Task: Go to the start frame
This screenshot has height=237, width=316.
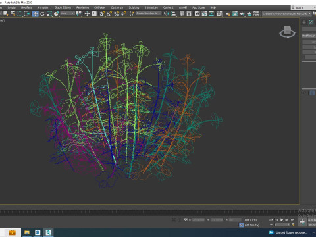Action: (271, 219)
